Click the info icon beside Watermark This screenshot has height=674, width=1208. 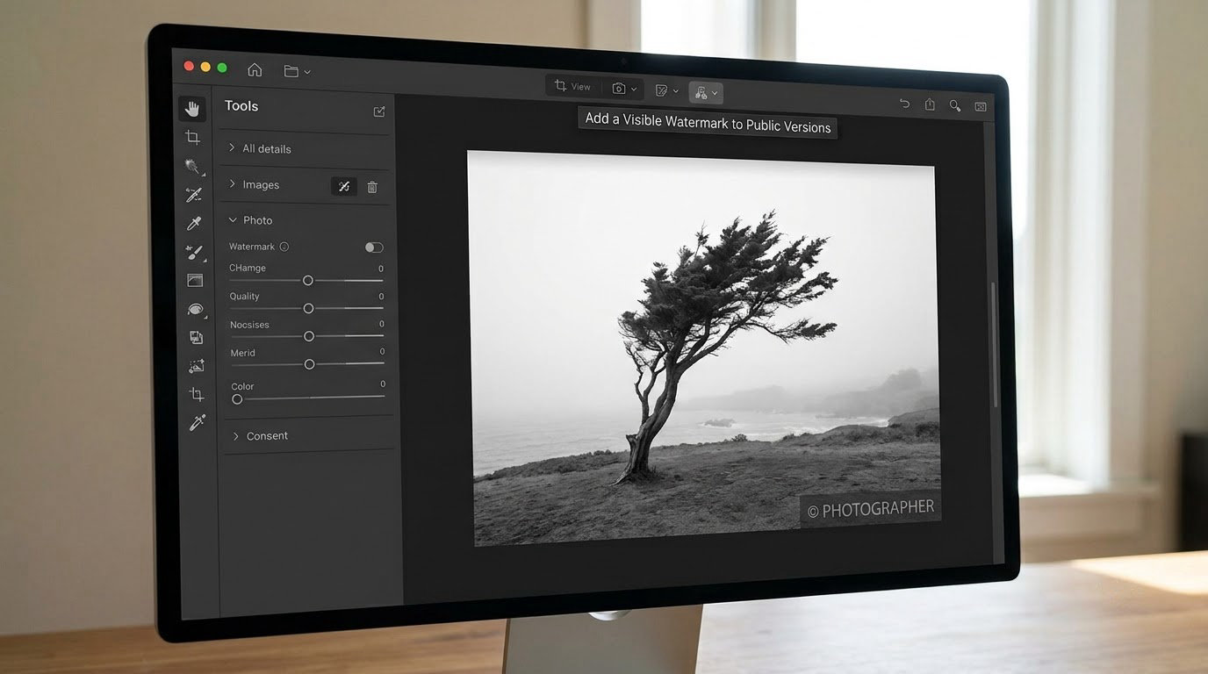(284, 247)
